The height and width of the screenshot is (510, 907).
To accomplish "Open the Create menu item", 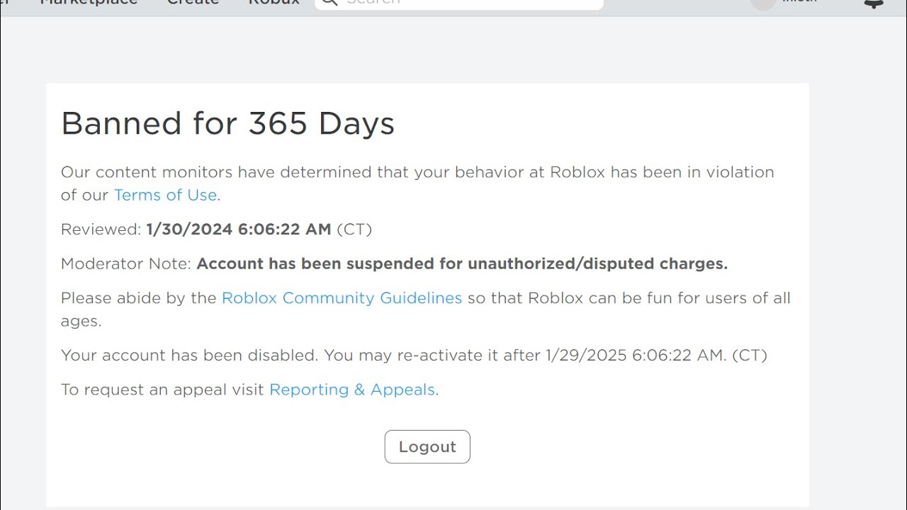I will [193, 3].
